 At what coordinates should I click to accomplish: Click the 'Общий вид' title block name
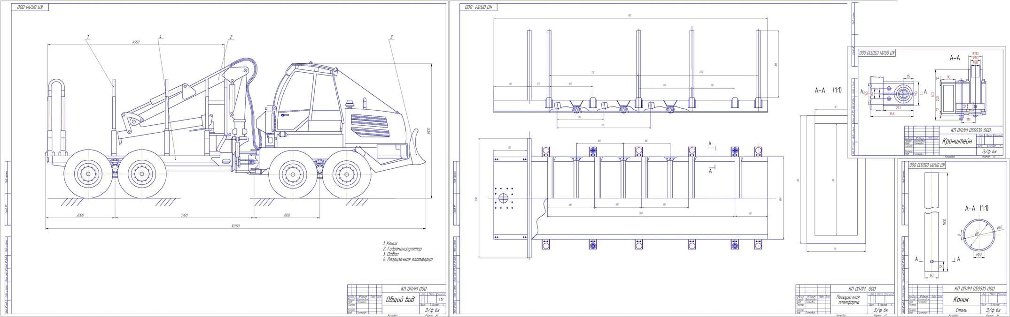400,300
